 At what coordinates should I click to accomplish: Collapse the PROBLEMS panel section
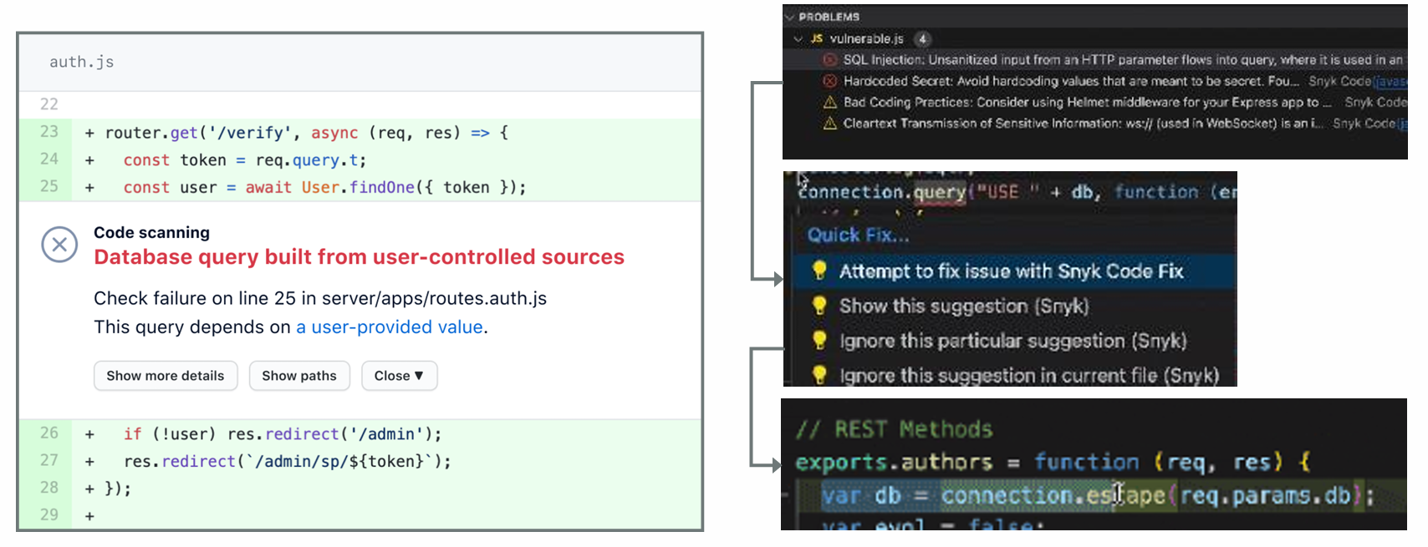[x=790, y=17]
